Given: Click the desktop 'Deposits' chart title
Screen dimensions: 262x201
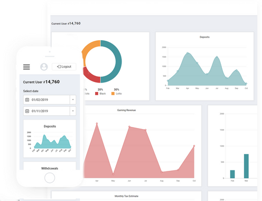Looking at the screenshot, I should point(204,37).
